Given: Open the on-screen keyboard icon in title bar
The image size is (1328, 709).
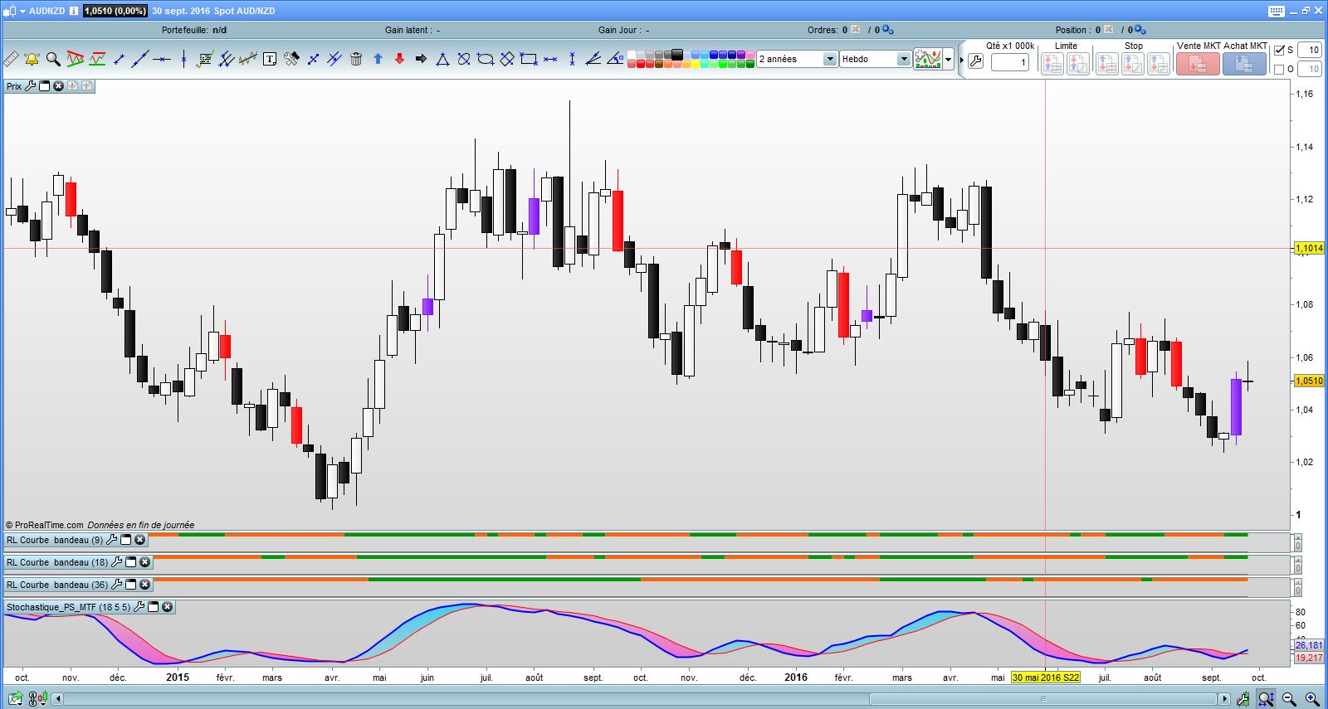Looking at the screenshot, I should click(x=1277, y=11).
